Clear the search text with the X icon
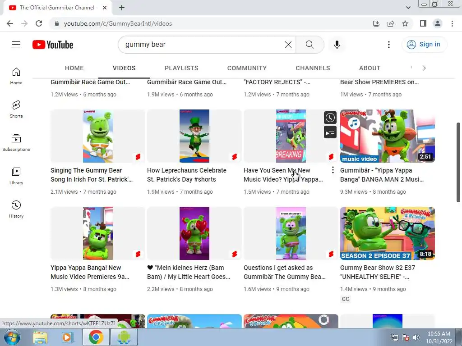Image resolution: width=462 pixels, height=346 pixels. 288,45
